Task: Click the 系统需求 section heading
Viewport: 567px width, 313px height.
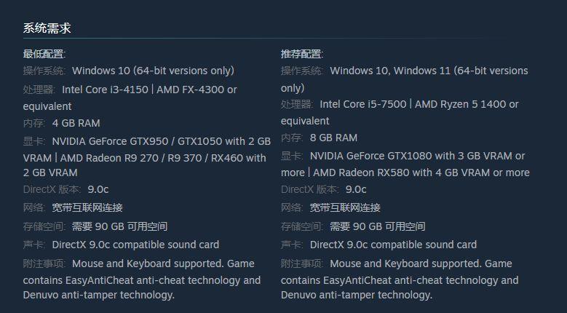Action: 47,28
